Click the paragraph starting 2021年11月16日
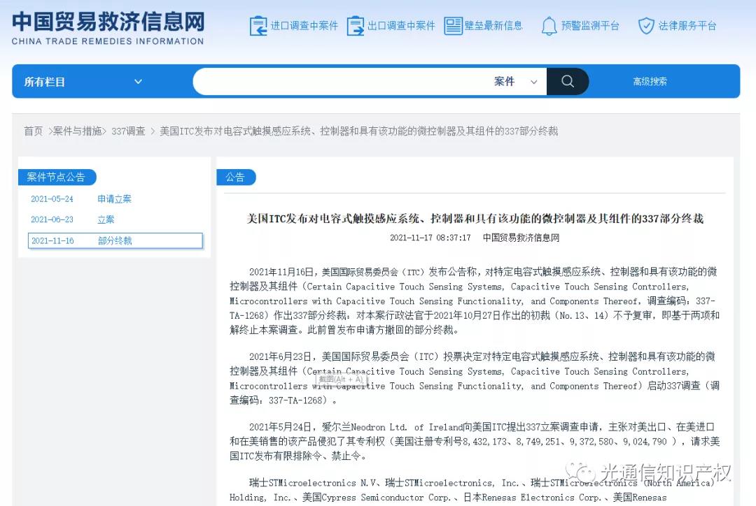The image size is (756, 506). pyautogui.click(x=475, y=301)
